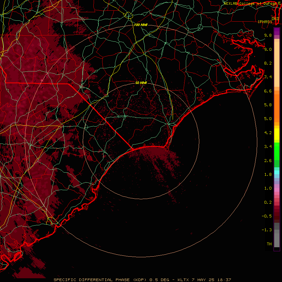Click the 2.6 scale value
This screenshot has width=282, height=282.
click(x=268, y=161)
